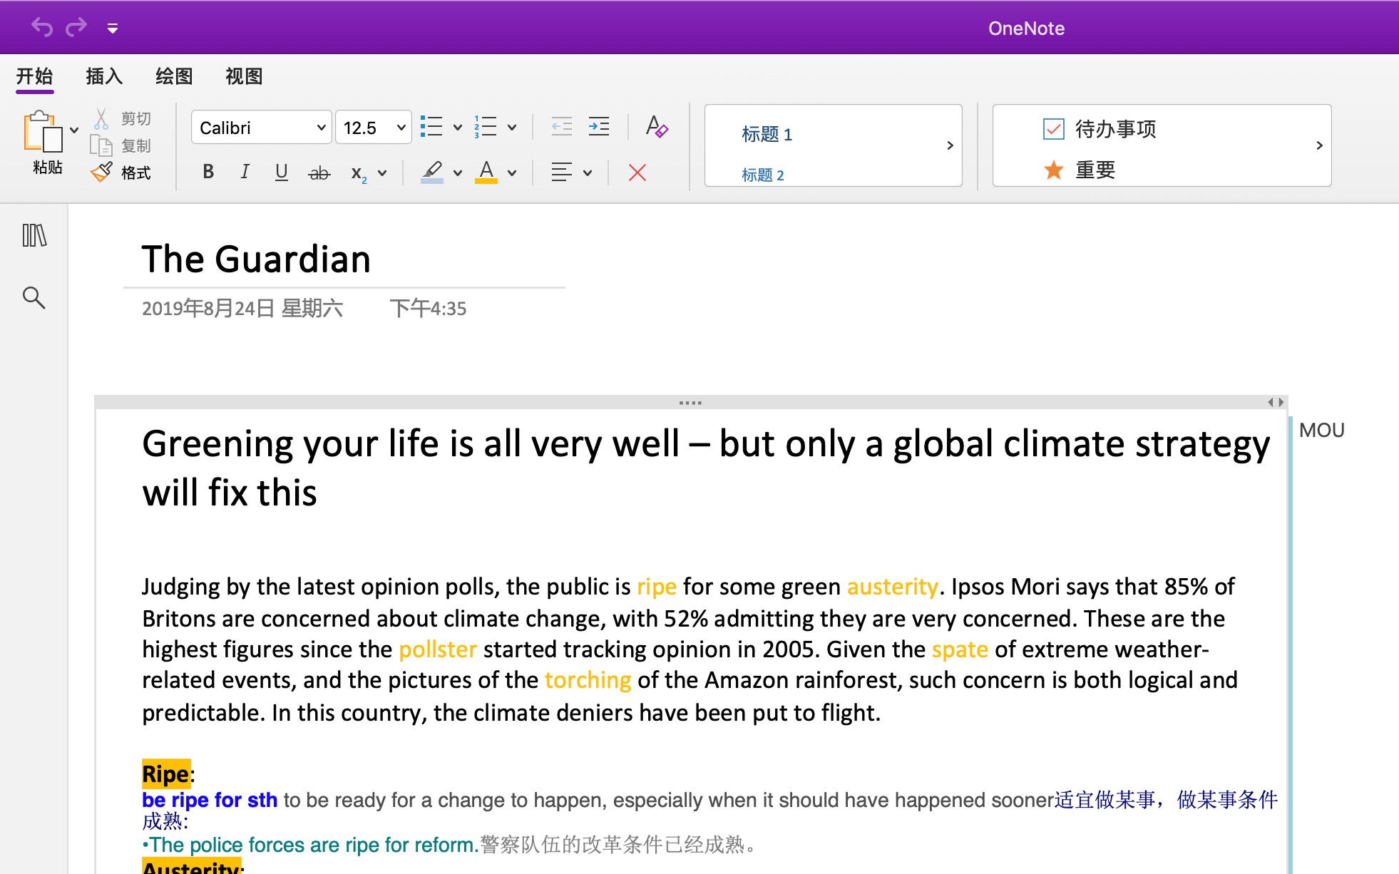Switch to the 开始 ribbon tab
Viewport: 1399px width, 874px height.
tap(35, 76)
